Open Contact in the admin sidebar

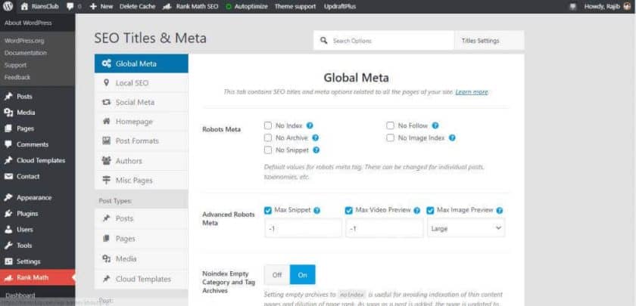37,177
